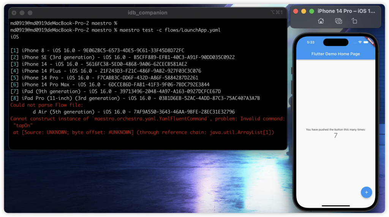389x217 pixels.
Task: Click the maestro test -c flows/LaunchApp.yaml command
Action: click(x=170, y=30)
